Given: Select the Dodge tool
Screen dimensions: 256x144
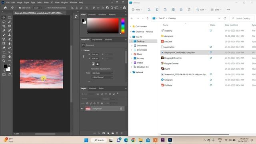Looking at the screenshot, I should click(4, 48).
